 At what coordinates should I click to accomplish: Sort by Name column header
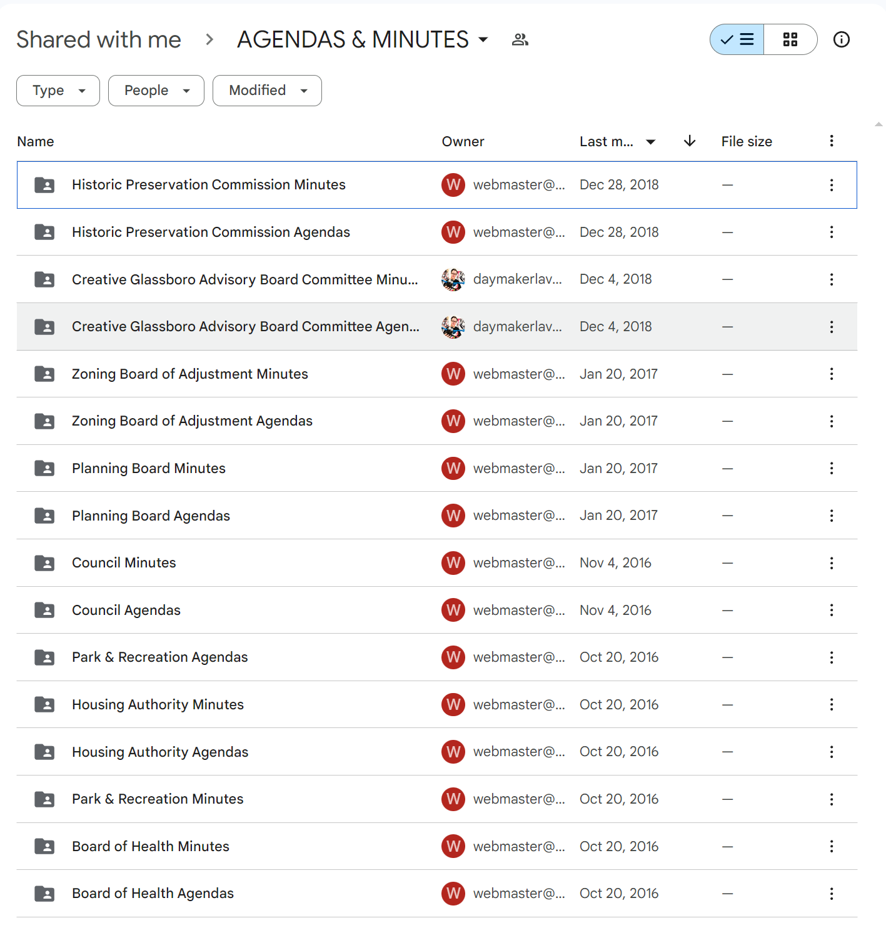click(36, 141)
